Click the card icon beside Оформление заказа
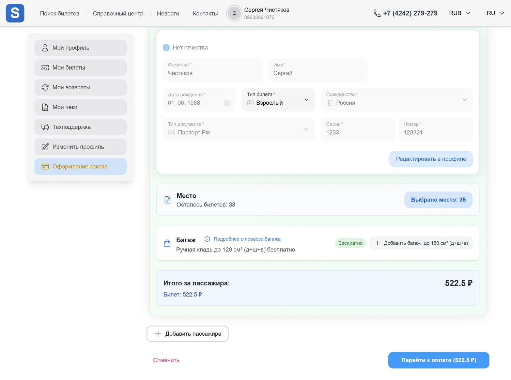 pyautogui.click(x=45, y=167)
